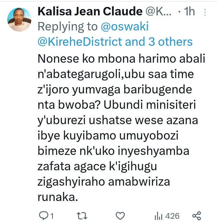Viewport: 217px width, 223px height.
Task: Open the reply speech-bubble icon
Action: (43, 216)
